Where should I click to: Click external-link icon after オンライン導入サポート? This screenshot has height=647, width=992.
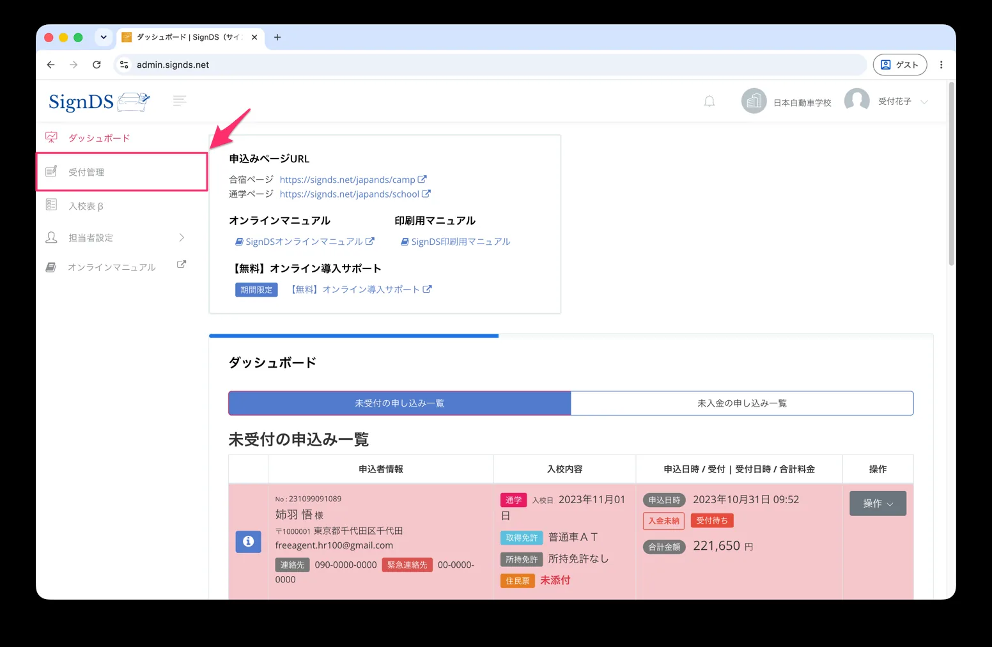click(428, 289)
